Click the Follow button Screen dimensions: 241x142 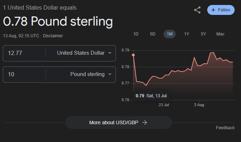pos(221,10)
